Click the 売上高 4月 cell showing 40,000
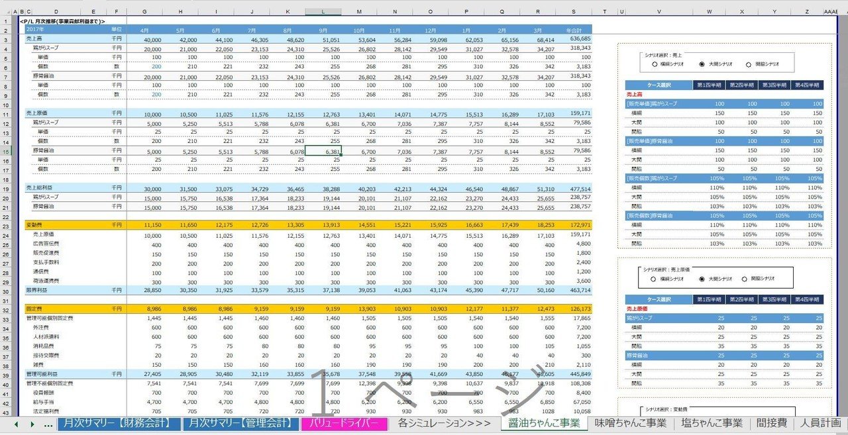 click(144, 40)
